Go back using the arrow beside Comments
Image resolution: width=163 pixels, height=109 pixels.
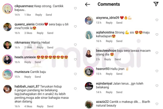tap(87, 4)
